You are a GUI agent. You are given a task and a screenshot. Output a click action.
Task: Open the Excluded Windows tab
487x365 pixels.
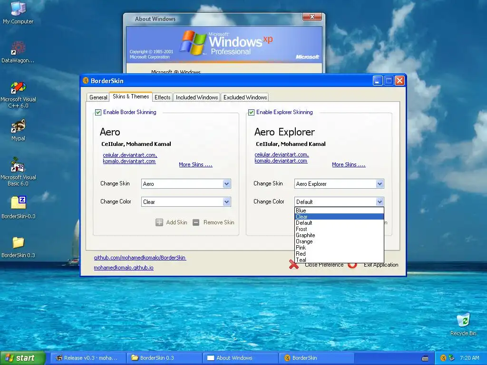245,97
